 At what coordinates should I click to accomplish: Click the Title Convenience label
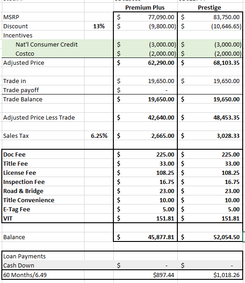click(x=29, y=200)
